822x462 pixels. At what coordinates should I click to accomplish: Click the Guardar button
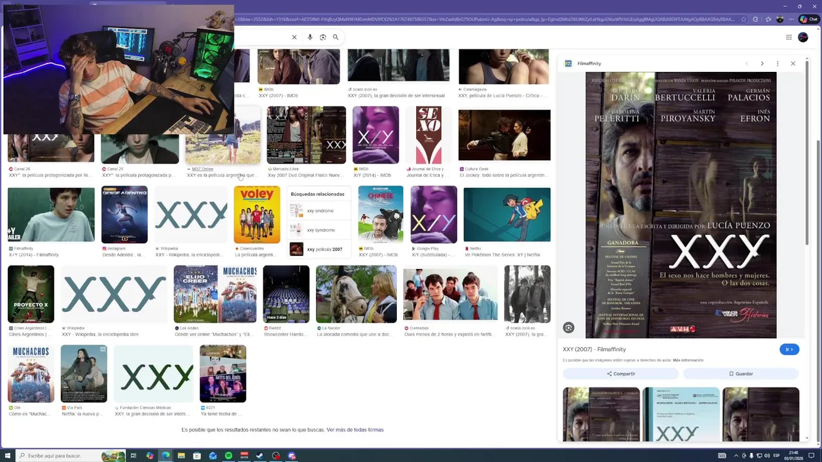click(x=740, y=373)
